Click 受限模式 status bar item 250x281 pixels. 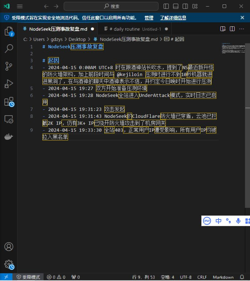(28, 277)
